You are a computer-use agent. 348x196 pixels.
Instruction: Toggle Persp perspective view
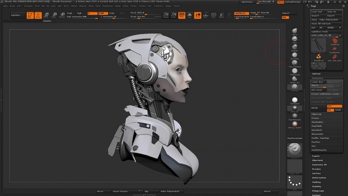point(181,15)
